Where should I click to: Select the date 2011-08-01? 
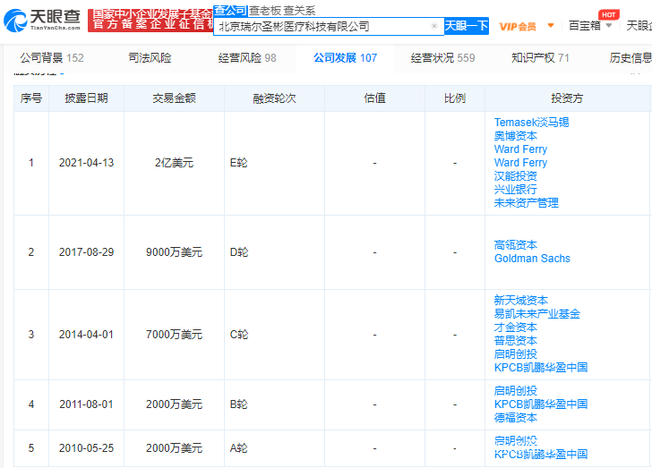click(x=87, y=404)
